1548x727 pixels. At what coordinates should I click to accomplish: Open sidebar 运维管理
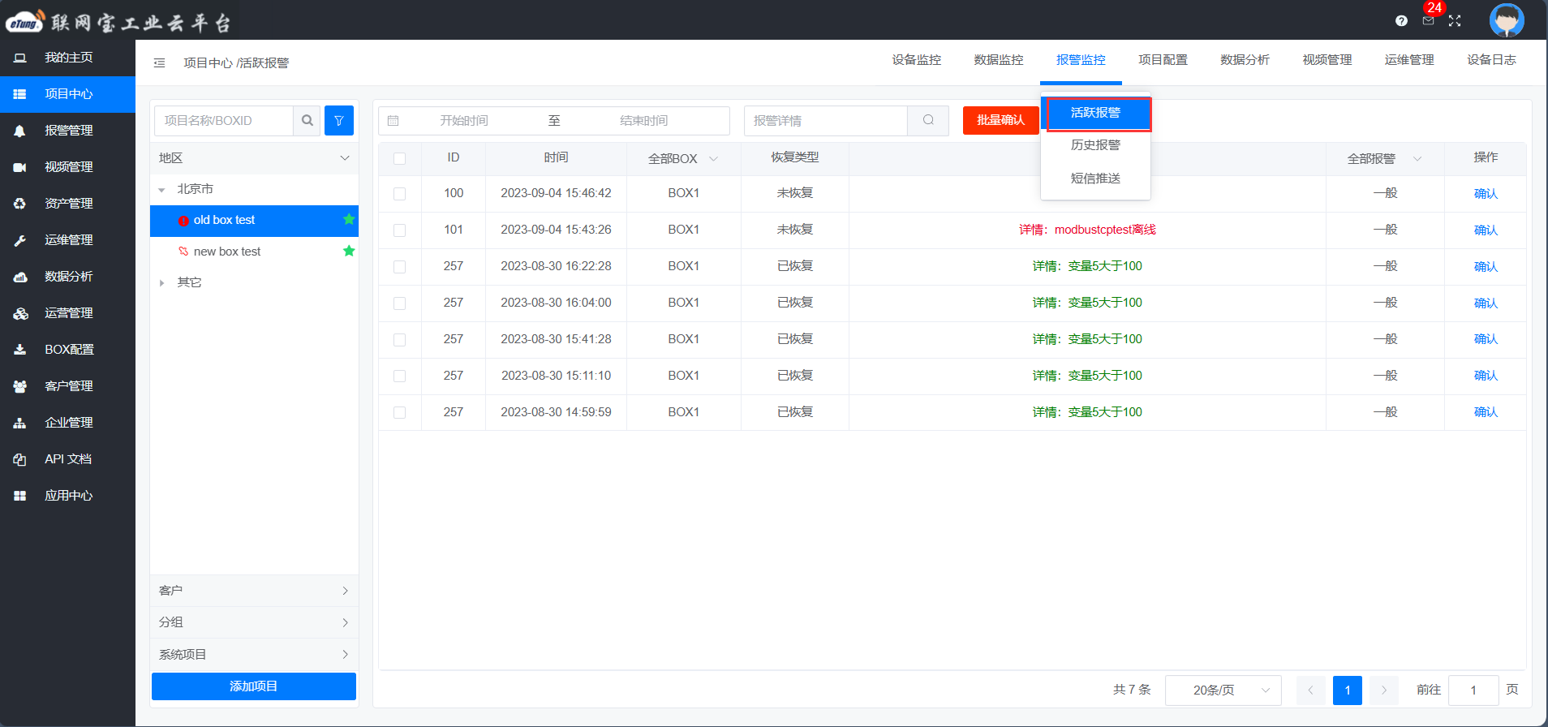tap(67, 240)
